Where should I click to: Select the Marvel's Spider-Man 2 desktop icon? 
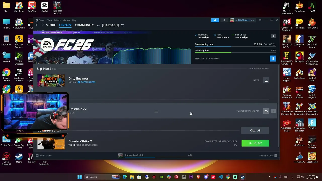point(287,8)
